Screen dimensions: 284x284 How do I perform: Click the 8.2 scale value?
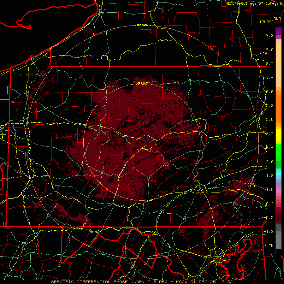(270, 63)
